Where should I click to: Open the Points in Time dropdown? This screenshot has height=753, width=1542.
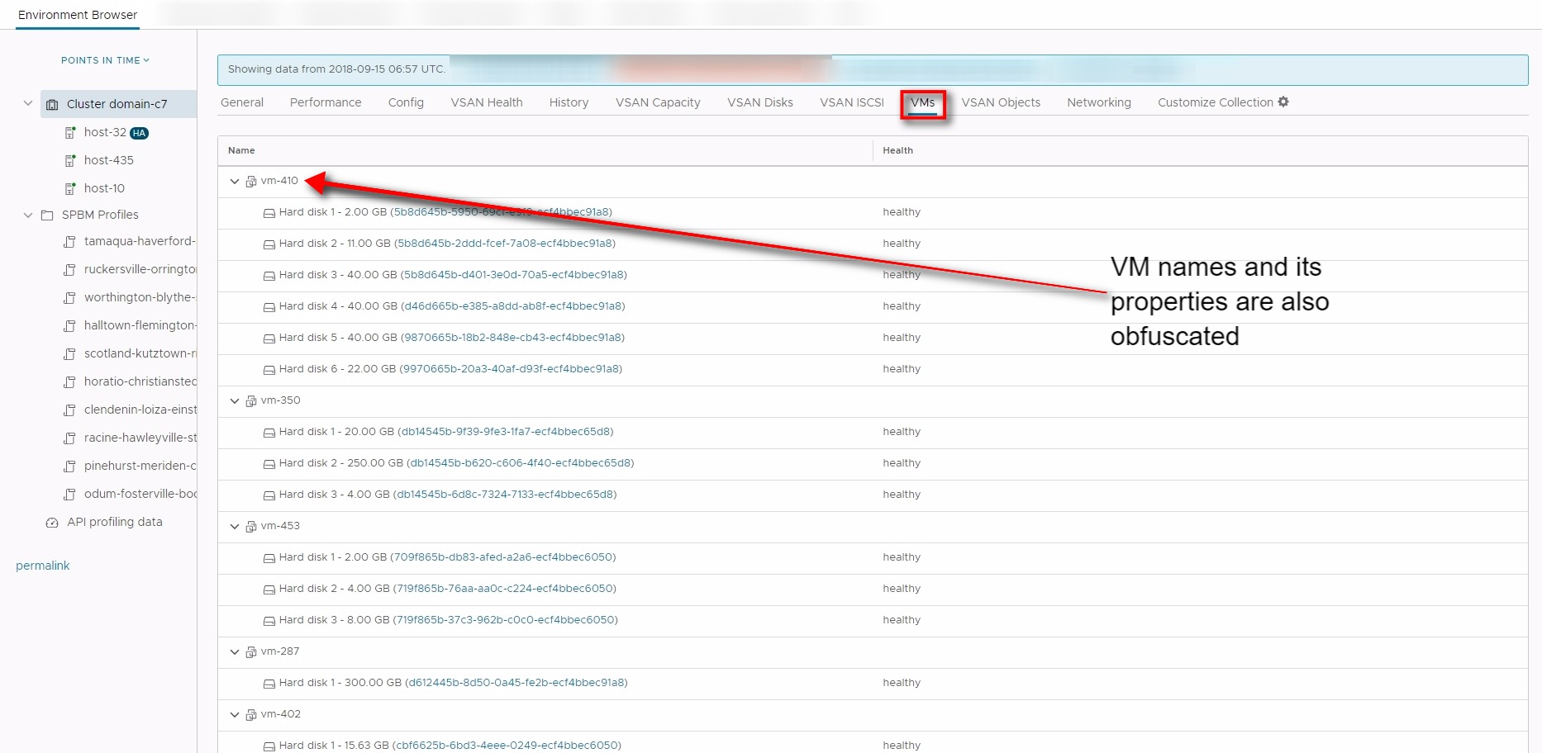tap(105, 60)
